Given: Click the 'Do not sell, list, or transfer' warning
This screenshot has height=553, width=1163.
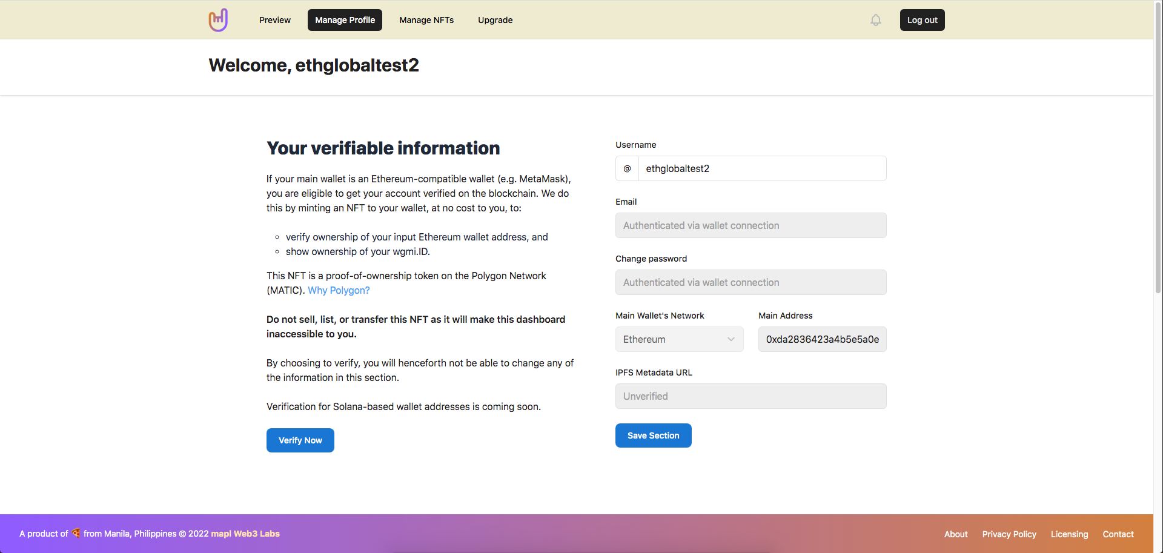Looking at the screenshot, I should click(x=416, y=326).
